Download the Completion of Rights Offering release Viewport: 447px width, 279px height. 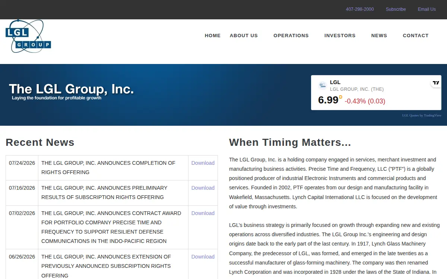click(203, 163)
